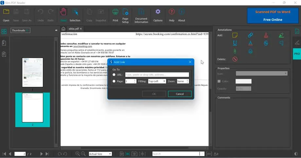Choose the underline annotation tool
The image size is (301, 158).
[x=235, y=43]
